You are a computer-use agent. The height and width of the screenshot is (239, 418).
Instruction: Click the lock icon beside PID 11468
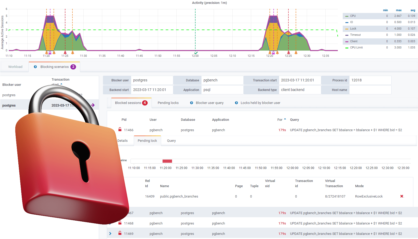tap(120, 223)
